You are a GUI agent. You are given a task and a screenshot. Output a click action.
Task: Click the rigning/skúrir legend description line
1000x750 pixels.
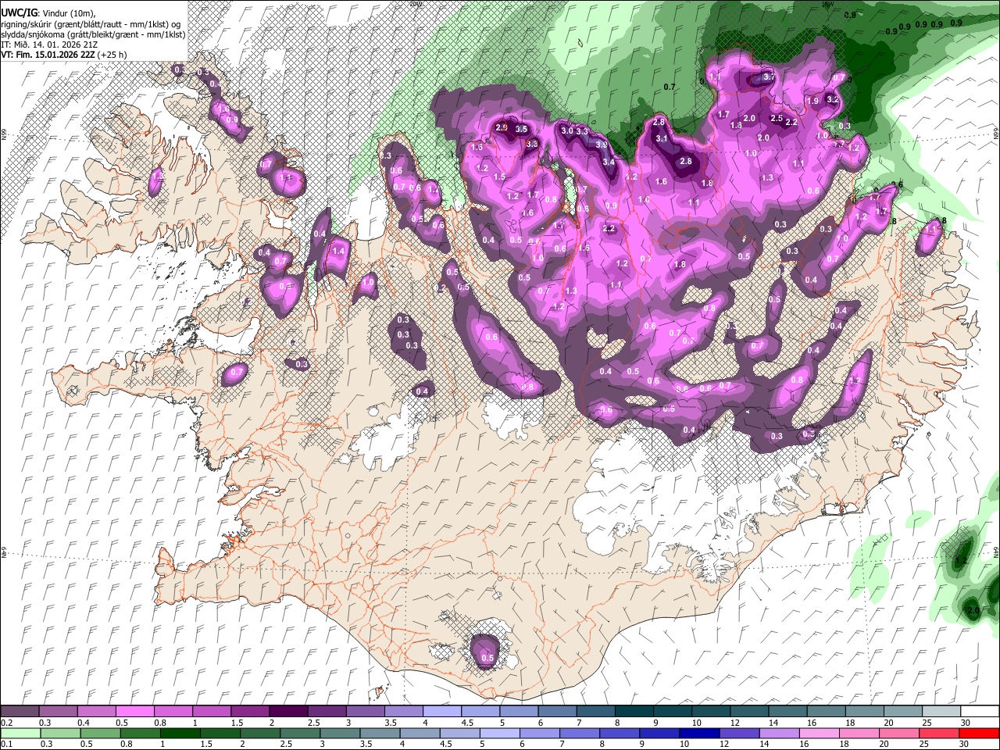coord(92,23)
